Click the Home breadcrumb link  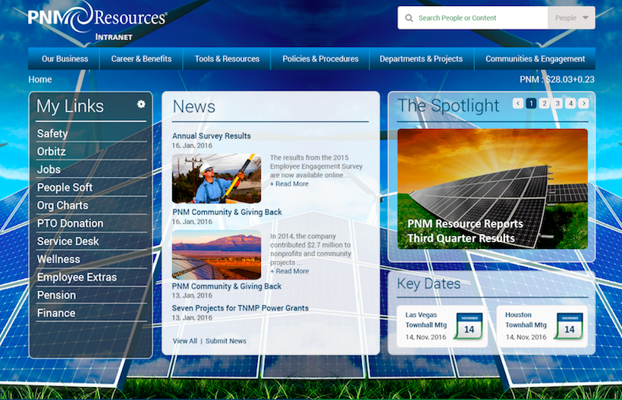click(x=40, y=80)
